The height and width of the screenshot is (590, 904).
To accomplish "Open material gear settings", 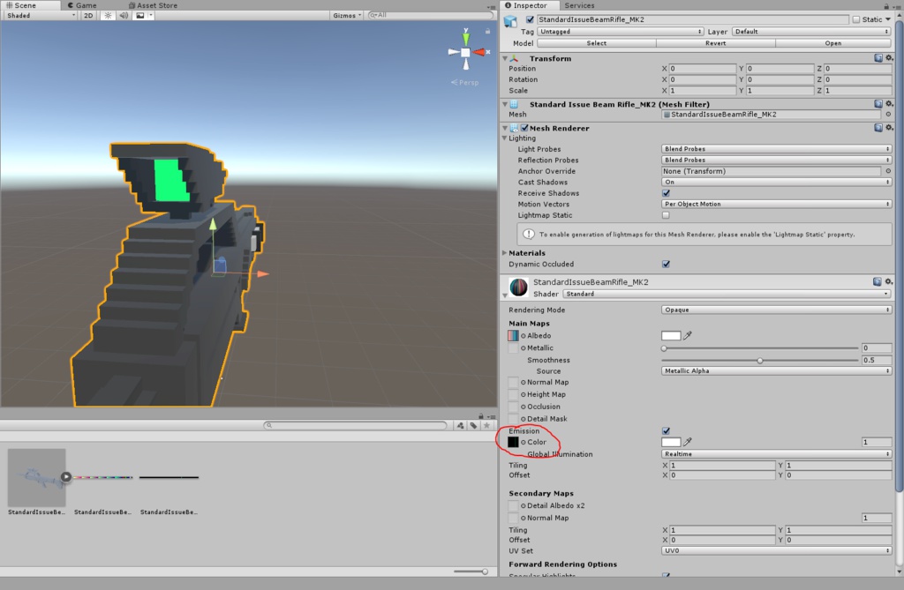I will point(889,281).
